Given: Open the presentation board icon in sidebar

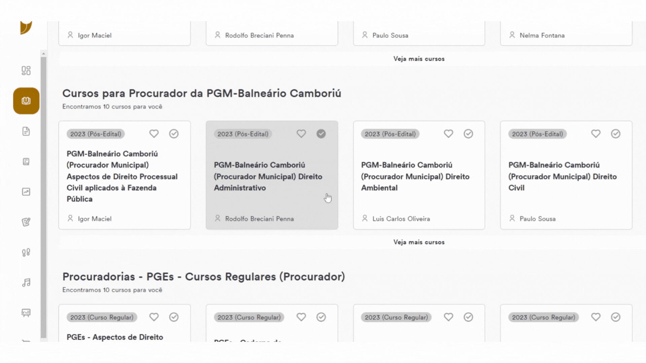Looking at the screenshot, I should 26,313.
